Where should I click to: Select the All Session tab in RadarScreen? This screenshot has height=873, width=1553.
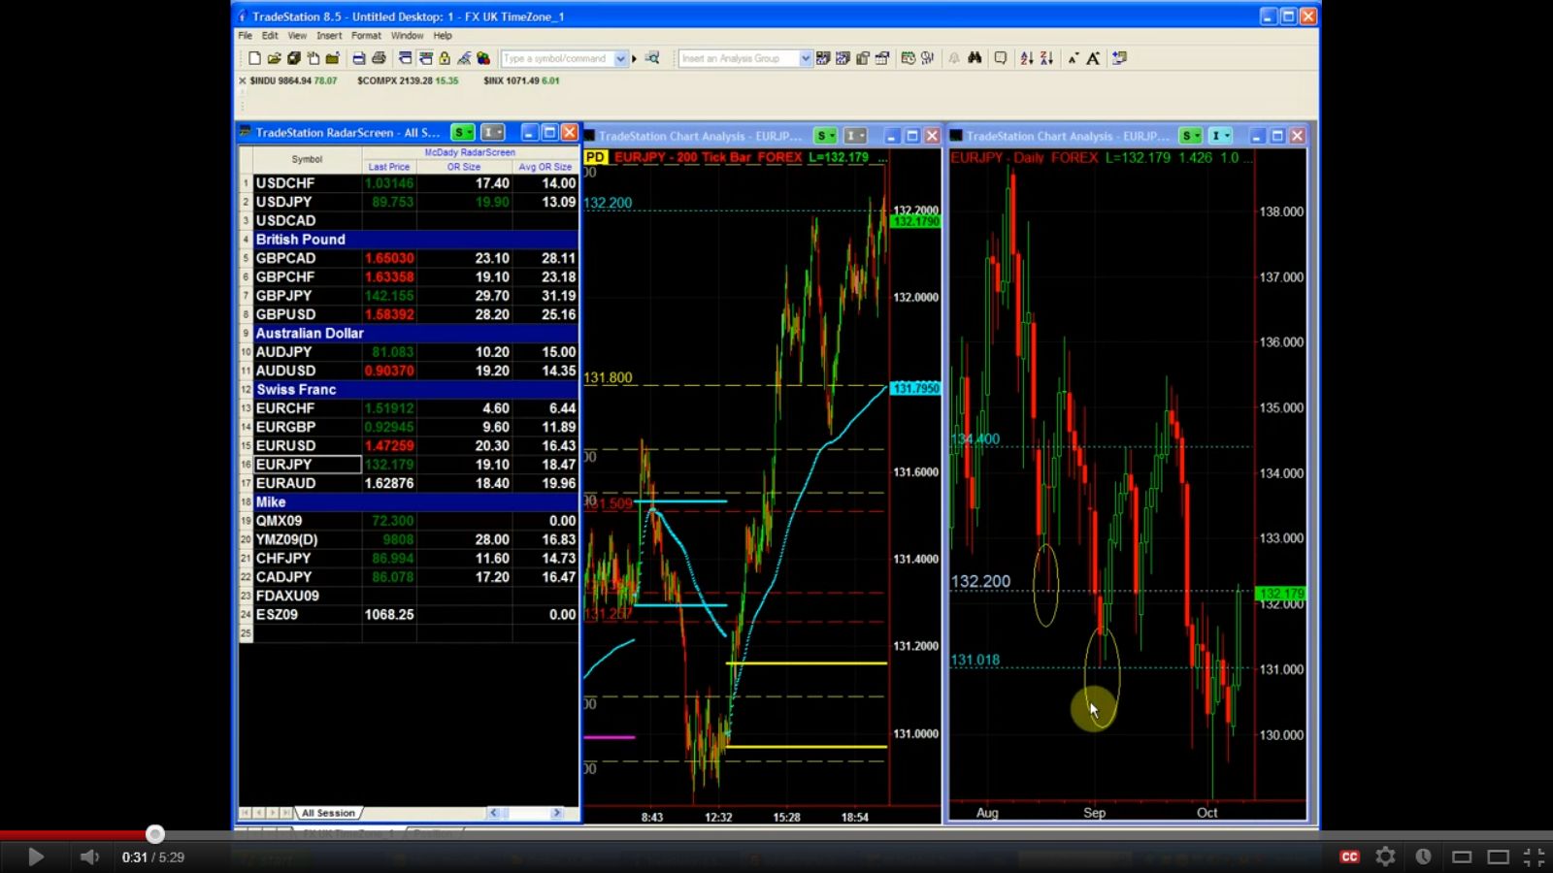tap(328, 813)
